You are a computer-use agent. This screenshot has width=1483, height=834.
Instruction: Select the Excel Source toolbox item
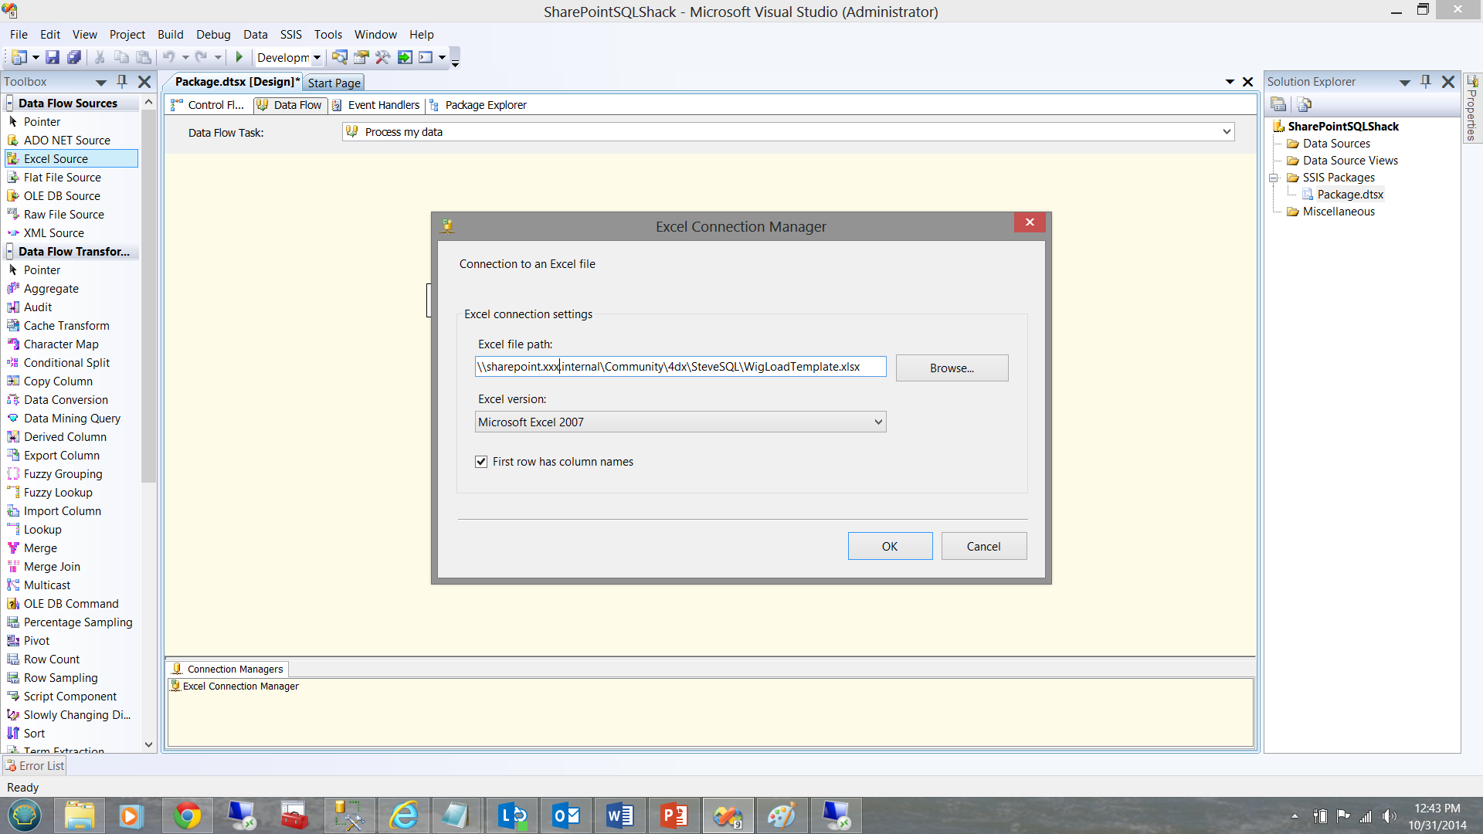coord(56,159)
